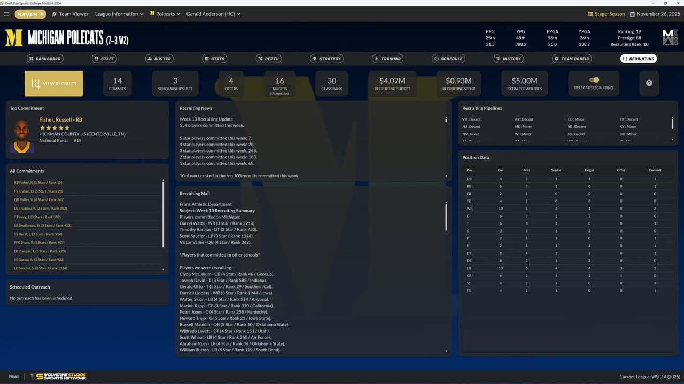Click the All Commitments list scrollbar
The width and height of the screenshot is (684, 384).
pos(163,213)
